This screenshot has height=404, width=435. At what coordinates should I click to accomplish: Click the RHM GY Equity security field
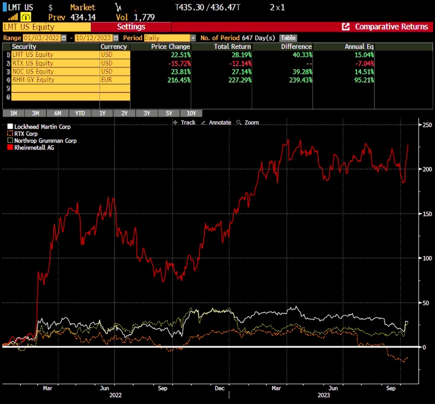pyautogui.click(x=55, y=80)
